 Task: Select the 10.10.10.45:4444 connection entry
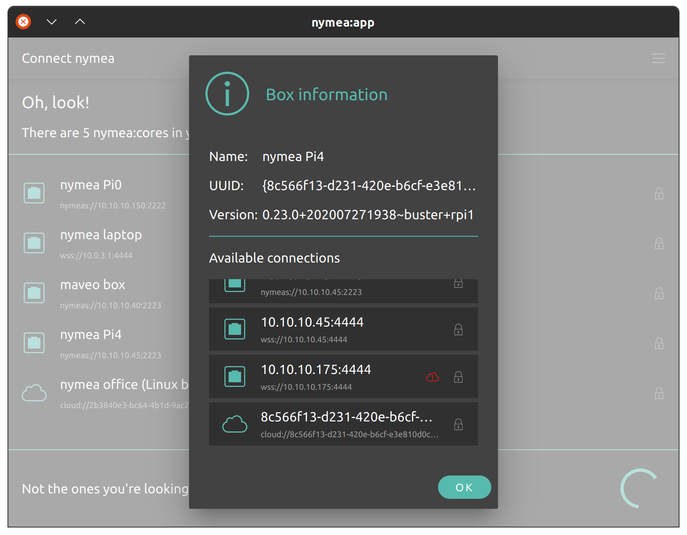point(343,329)
